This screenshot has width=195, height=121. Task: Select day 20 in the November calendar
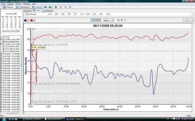pyautogui.click(x=15, y=25)
